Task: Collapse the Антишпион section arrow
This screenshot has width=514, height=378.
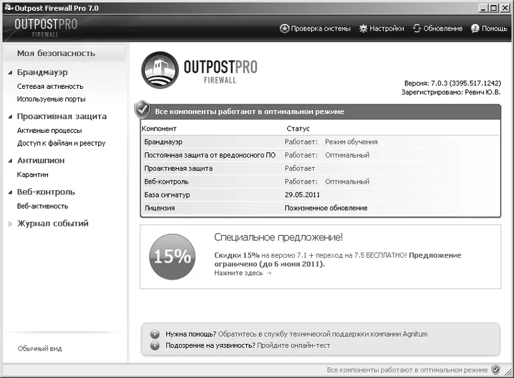Action: click(10, 160)
